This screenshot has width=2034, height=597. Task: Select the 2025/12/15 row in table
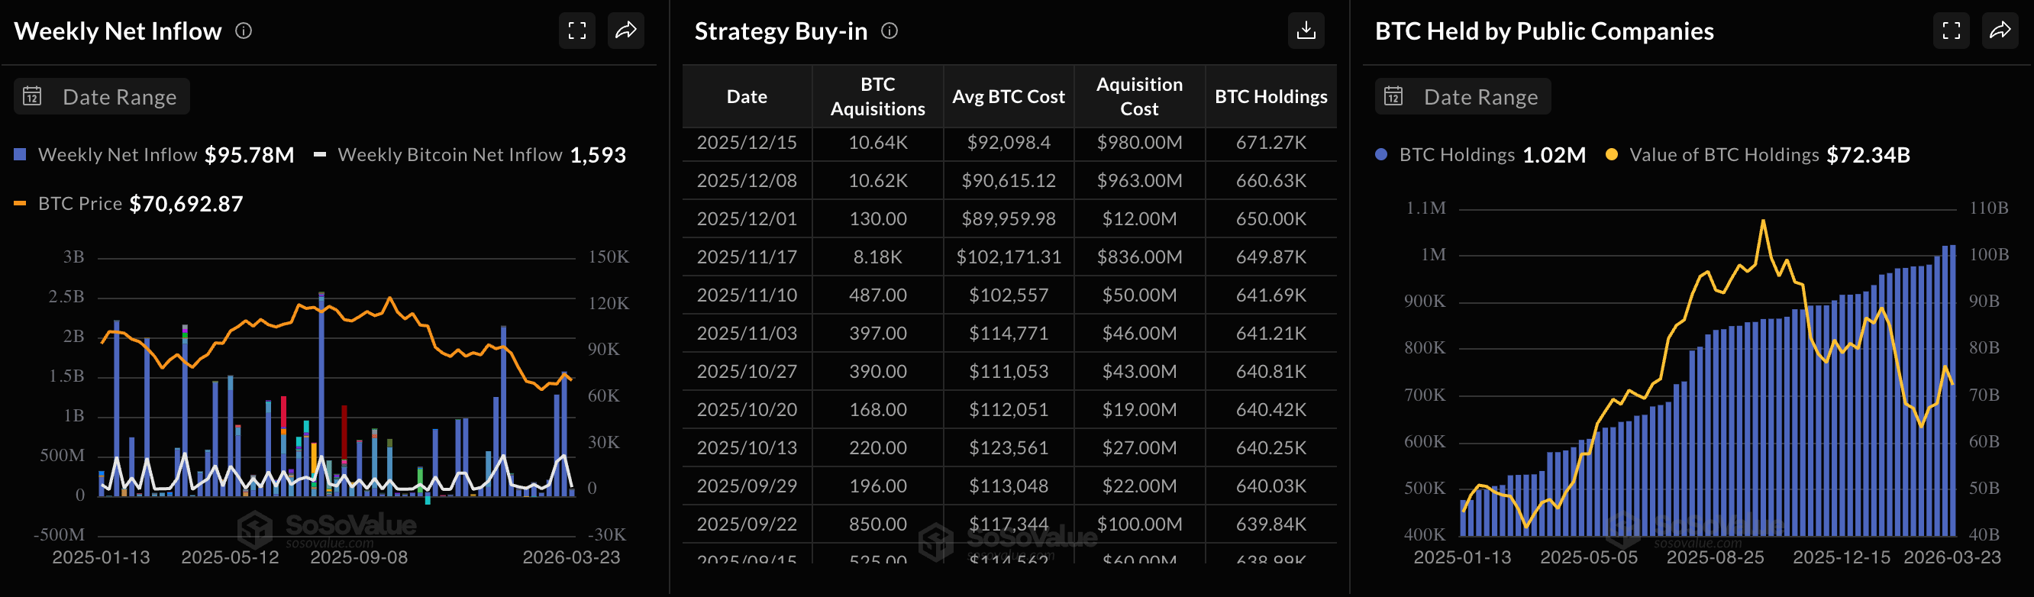pos(746,142)
